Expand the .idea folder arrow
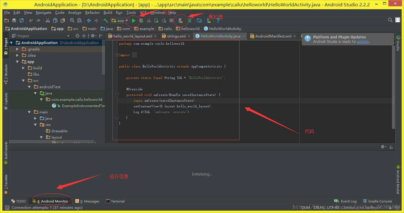This screenshot has height=213, width=404. 17,55
